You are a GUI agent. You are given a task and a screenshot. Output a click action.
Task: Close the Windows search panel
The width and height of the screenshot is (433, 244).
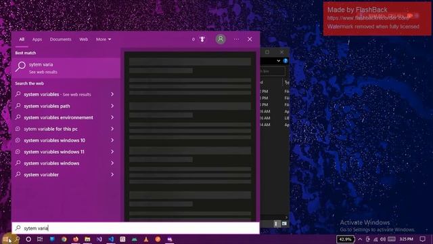(250, 39)
